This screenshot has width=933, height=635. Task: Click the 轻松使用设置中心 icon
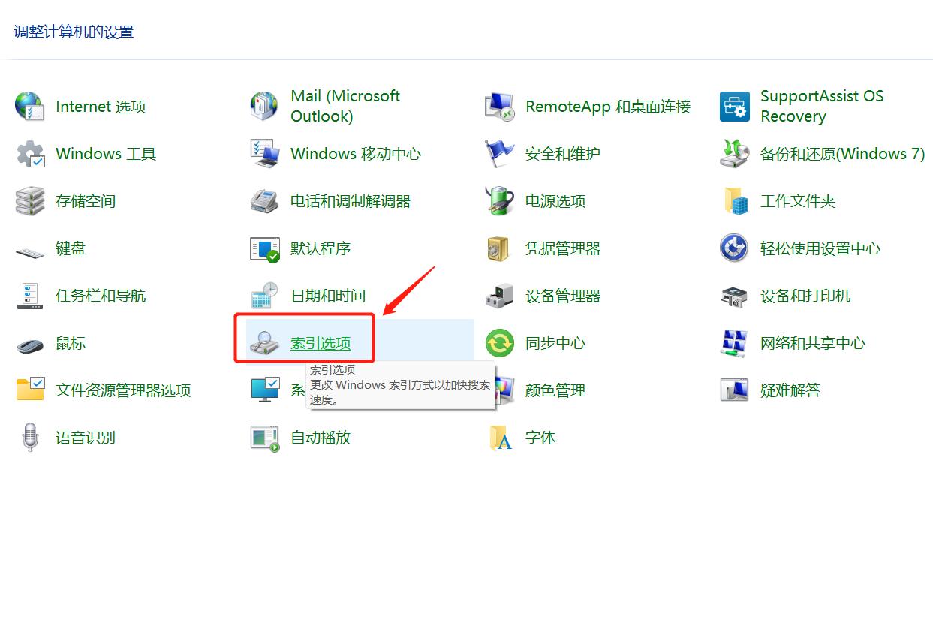pos(734,248)
